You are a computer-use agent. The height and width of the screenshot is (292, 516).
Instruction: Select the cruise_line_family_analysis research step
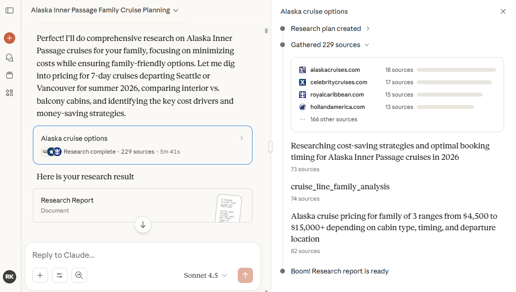(x=340, y=187)
